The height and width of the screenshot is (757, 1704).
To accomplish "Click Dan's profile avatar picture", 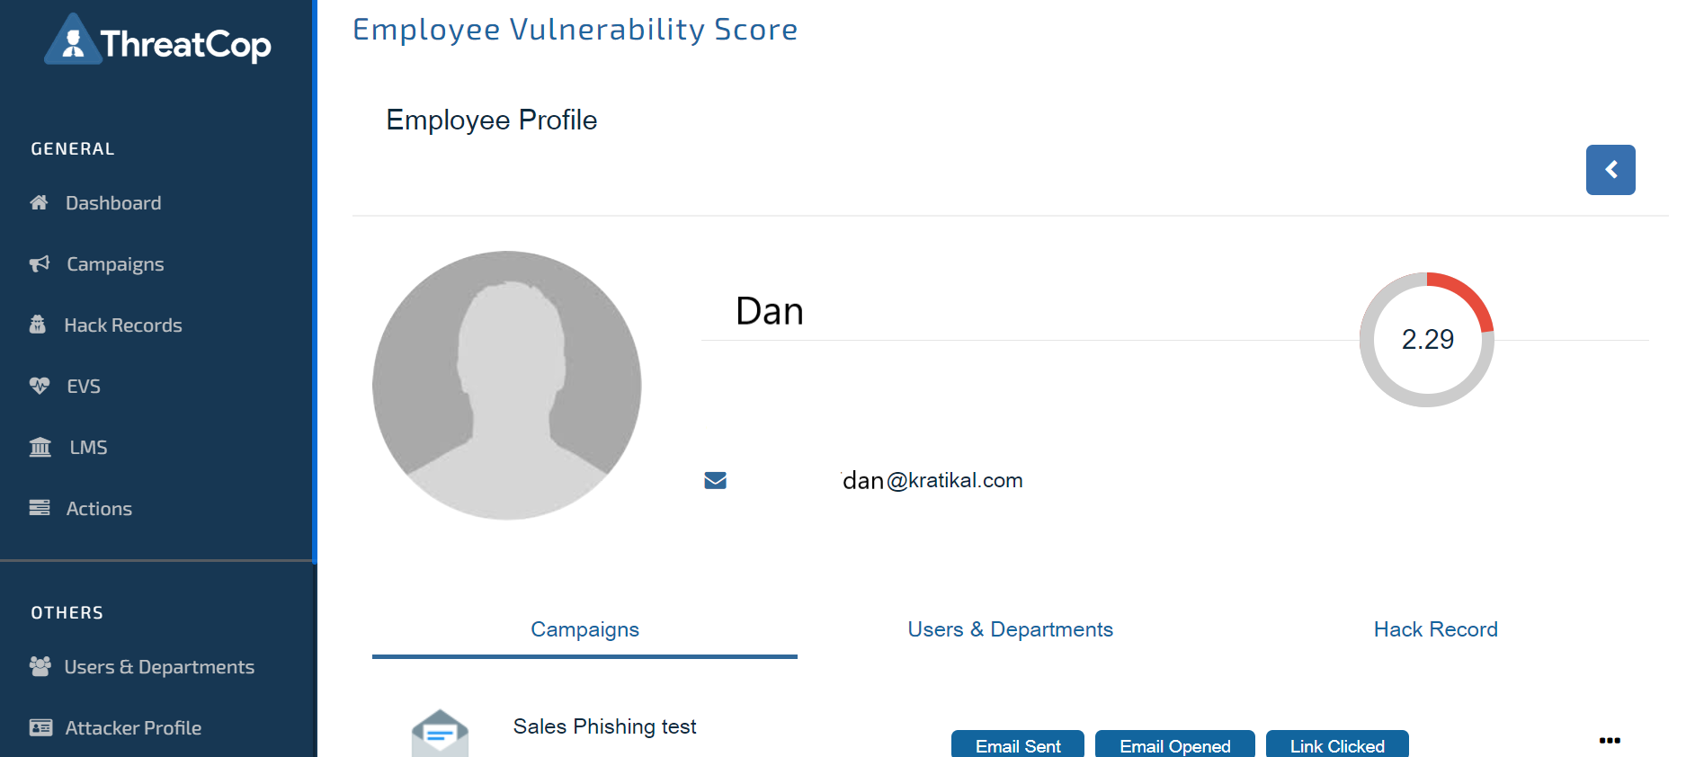I will [507, 385].
